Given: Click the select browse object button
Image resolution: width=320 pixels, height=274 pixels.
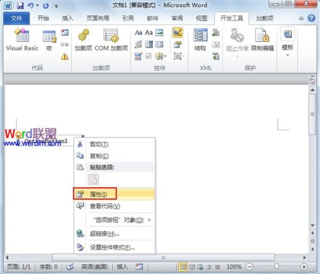Looking at the screenshot, I should pos(312,241).
